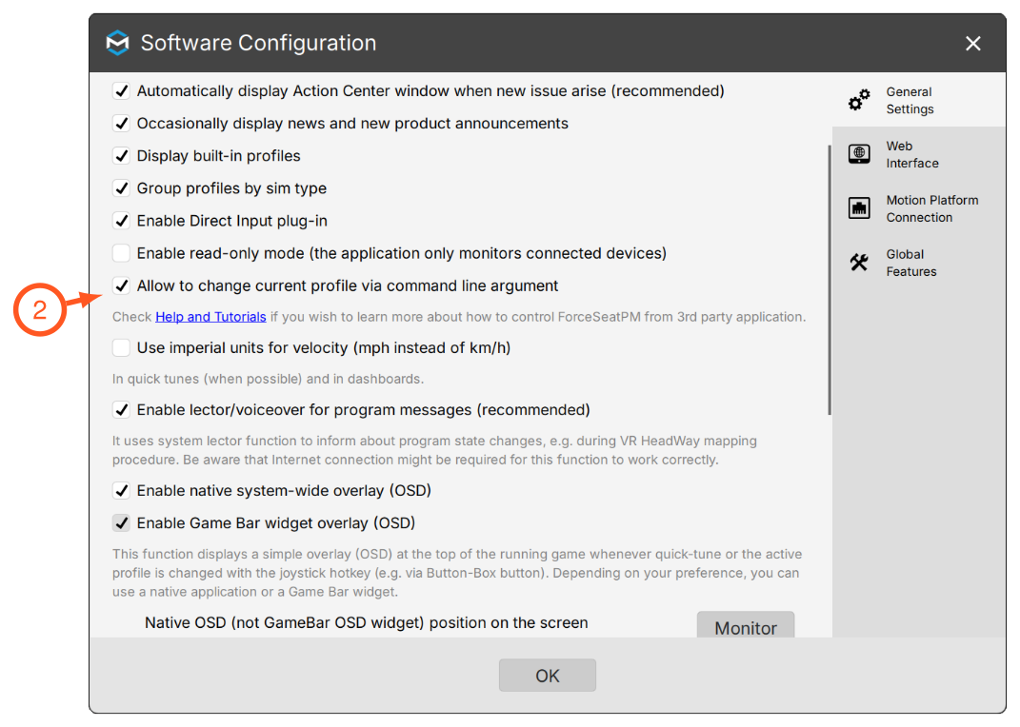Enable read-only mode checkbox

point(121,253)
